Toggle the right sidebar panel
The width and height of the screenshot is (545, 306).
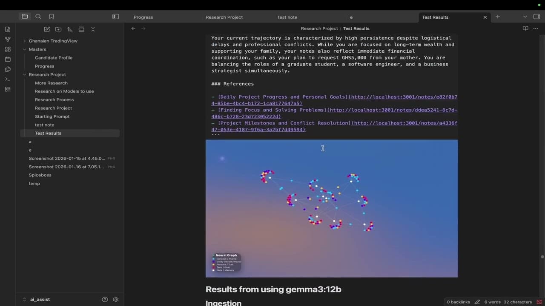coord(536,17)
